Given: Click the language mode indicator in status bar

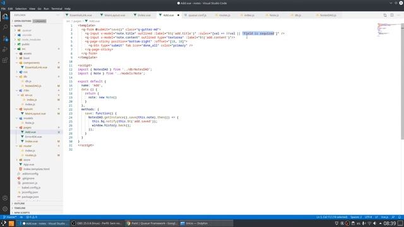Looking at the screenshot, I should (x=384, y=217).
